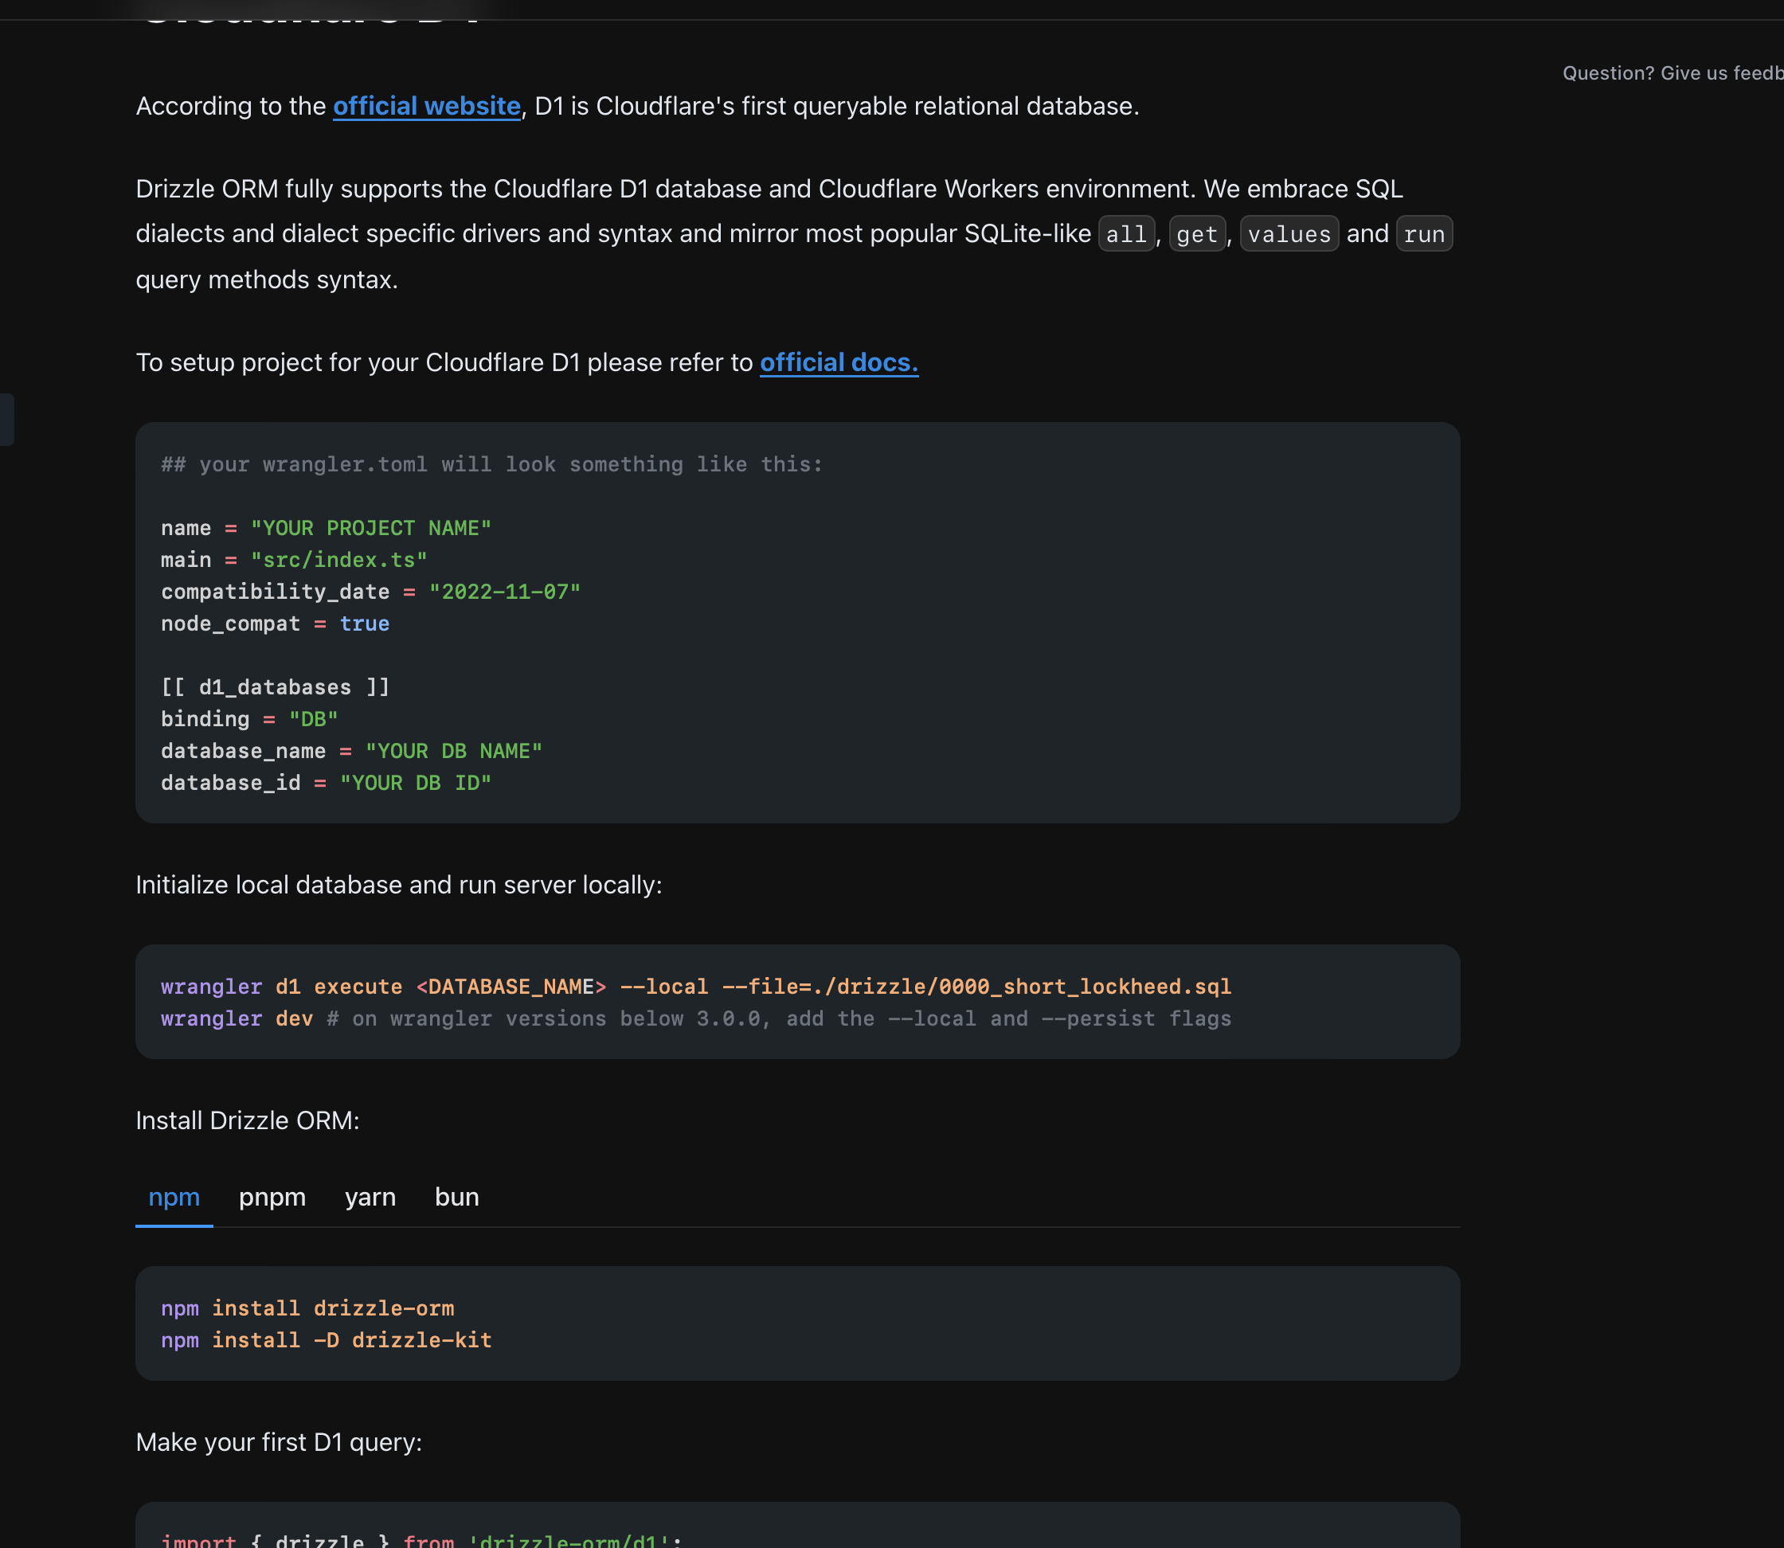Open the official website link
The image size is (1784, 1548).
427,106
